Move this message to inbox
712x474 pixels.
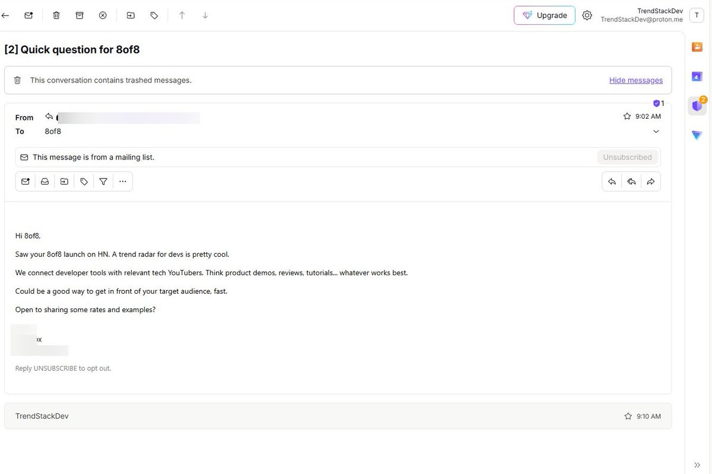[44, 182]
